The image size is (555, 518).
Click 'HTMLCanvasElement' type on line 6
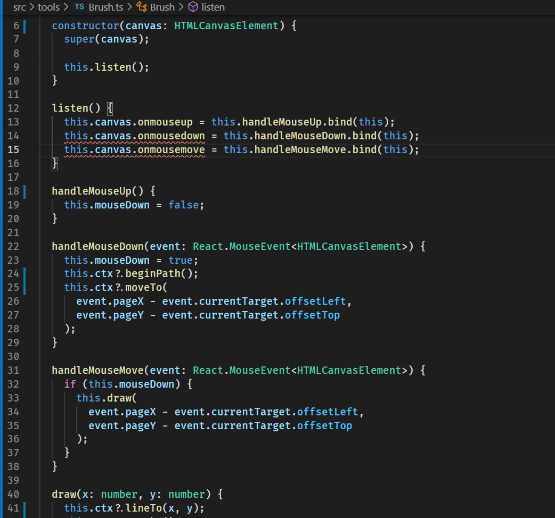tap(226, 26)
